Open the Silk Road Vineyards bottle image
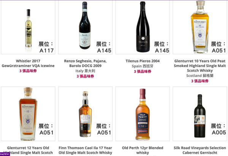 tap(200, 114)
